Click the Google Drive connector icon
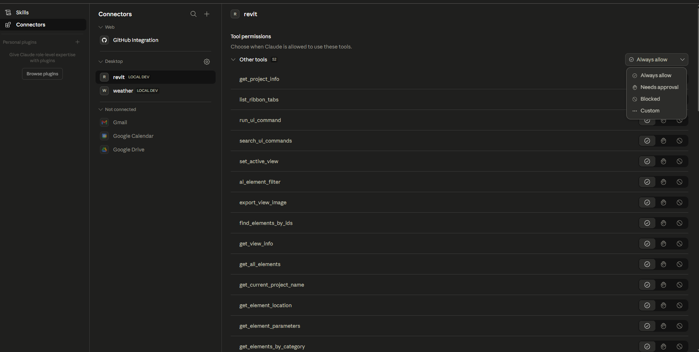699x352 pixels. (x=104, y=149)
